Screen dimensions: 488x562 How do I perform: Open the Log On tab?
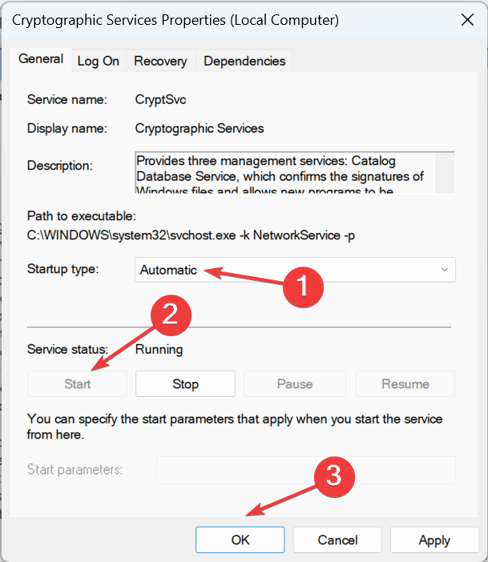point(98,61)
